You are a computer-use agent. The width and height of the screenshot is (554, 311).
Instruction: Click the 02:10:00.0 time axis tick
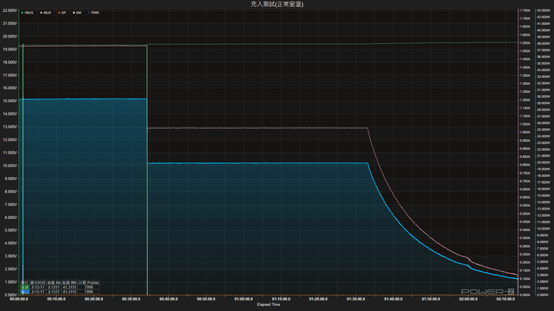[x=506, y=299]
